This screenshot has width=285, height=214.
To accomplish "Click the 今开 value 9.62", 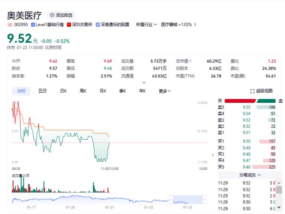I will point(53,61).
